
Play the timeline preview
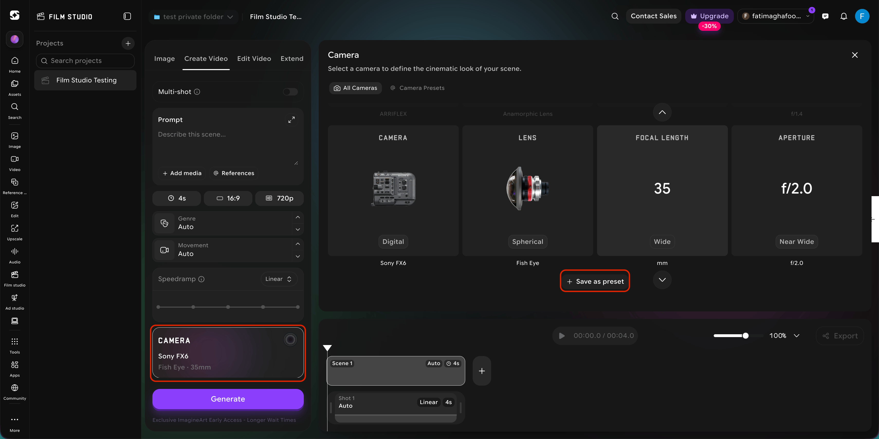click(x=562, y=336)
